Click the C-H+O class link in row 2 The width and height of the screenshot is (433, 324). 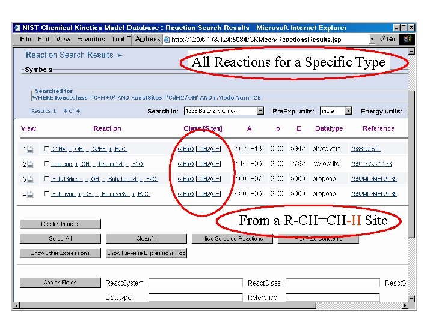click(186, 164)
